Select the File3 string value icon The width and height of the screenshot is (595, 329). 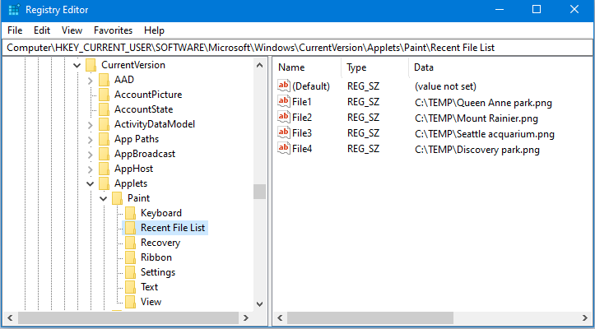(x=284, y=133)
